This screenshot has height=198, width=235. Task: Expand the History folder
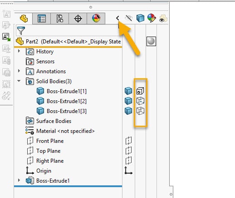click(19, 51)
